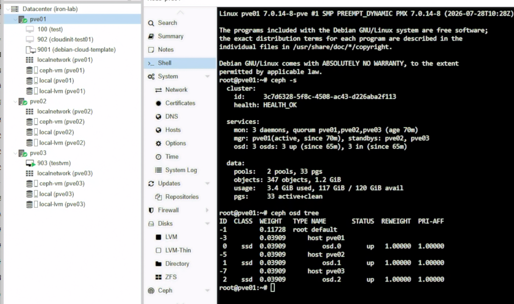The height and width of the screenshot is (304, 514).
Task: Click the Datacenter (iron-lab) server icon
Action: tap(15, 9)
